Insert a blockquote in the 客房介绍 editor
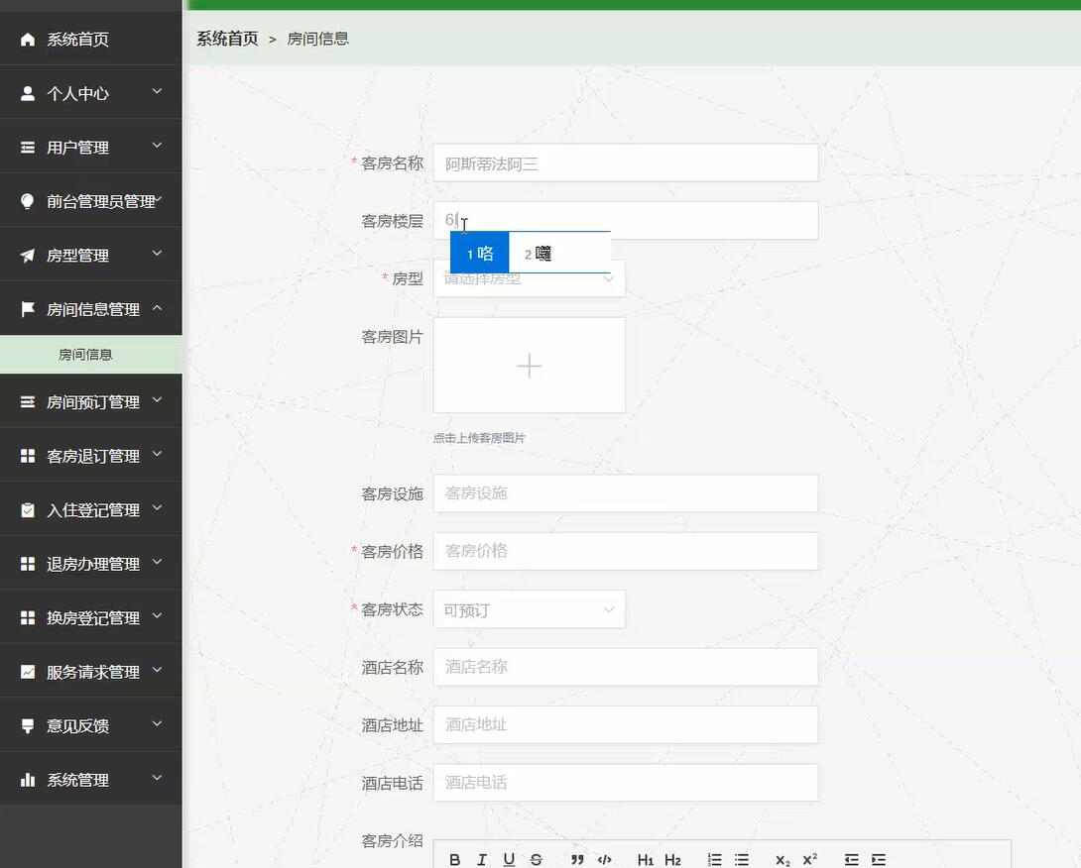 click(x=577, y=859)
